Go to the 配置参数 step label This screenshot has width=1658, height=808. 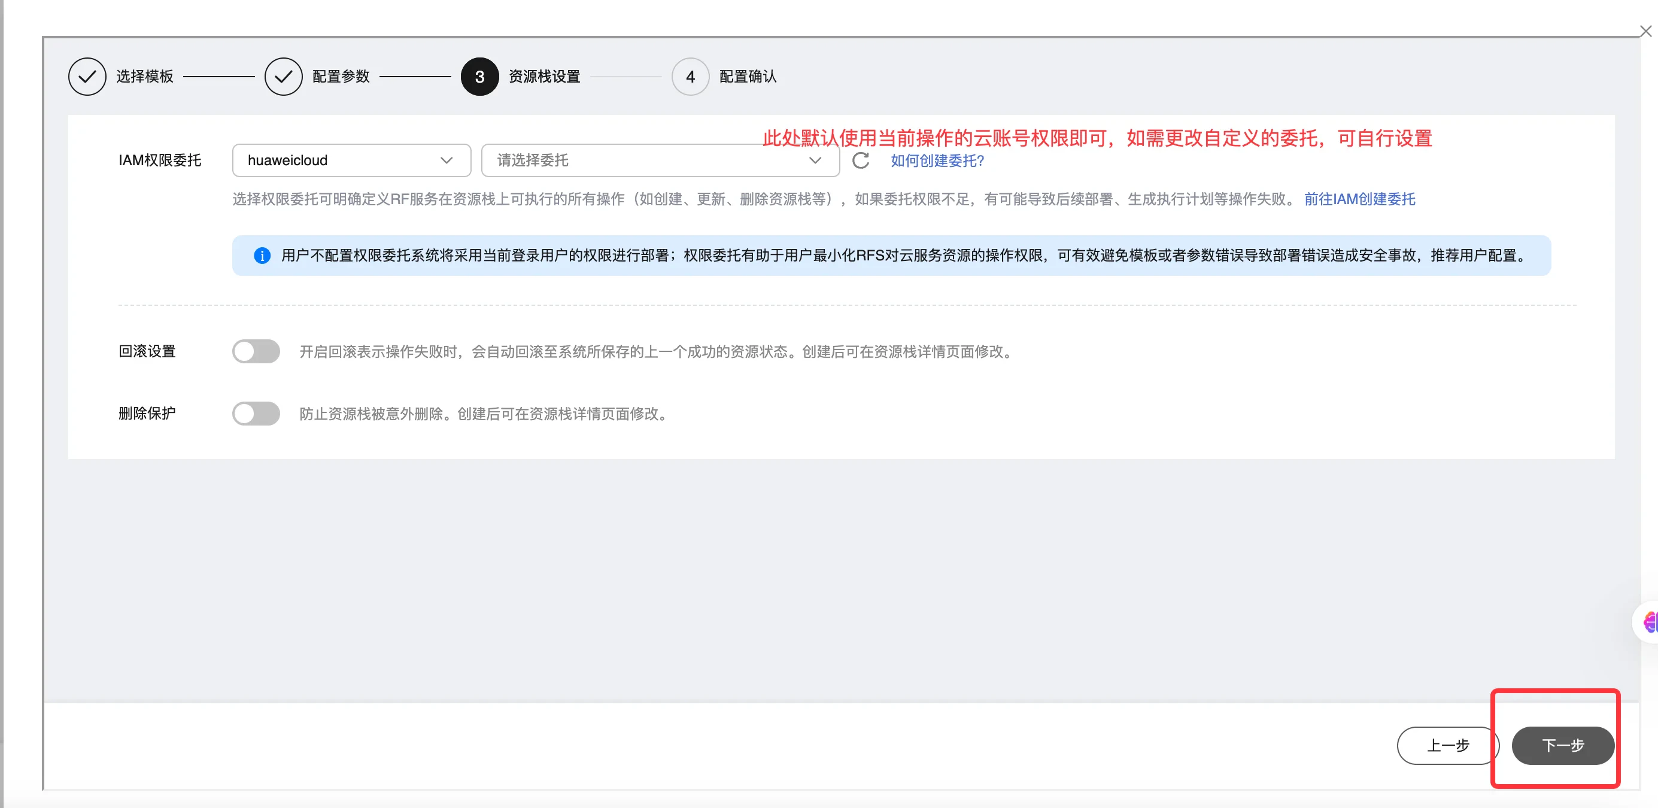[x=341, y=77]
